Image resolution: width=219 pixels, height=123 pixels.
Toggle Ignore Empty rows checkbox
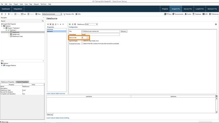click(x=82, y=41)
